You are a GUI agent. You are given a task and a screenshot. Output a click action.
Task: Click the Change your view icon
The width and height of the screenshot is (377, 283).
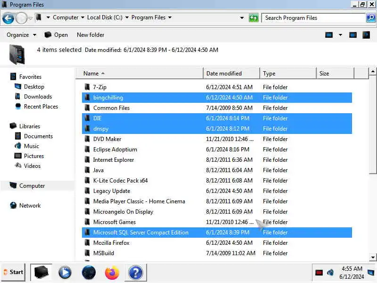coord(329,35)
